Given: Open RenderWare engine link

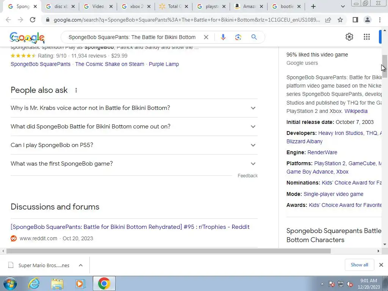Looking at the screenshot, I should [x=322, y=152].
